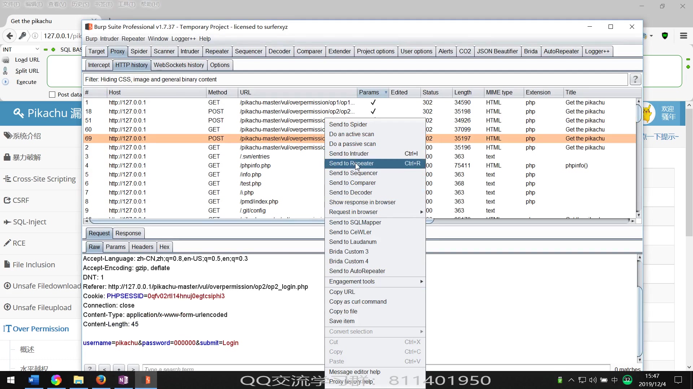
Task: Select history row with URL /phpinfo.php
Action: click(359, 165)
